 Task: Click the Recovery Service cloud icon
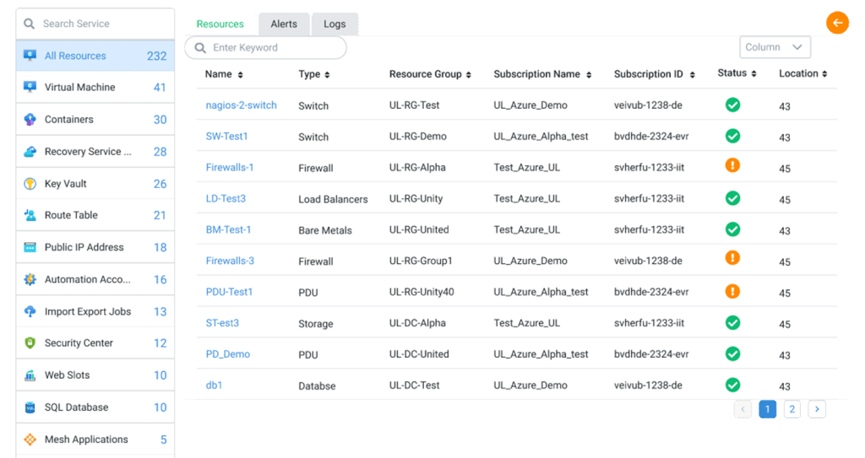(30, 152)
